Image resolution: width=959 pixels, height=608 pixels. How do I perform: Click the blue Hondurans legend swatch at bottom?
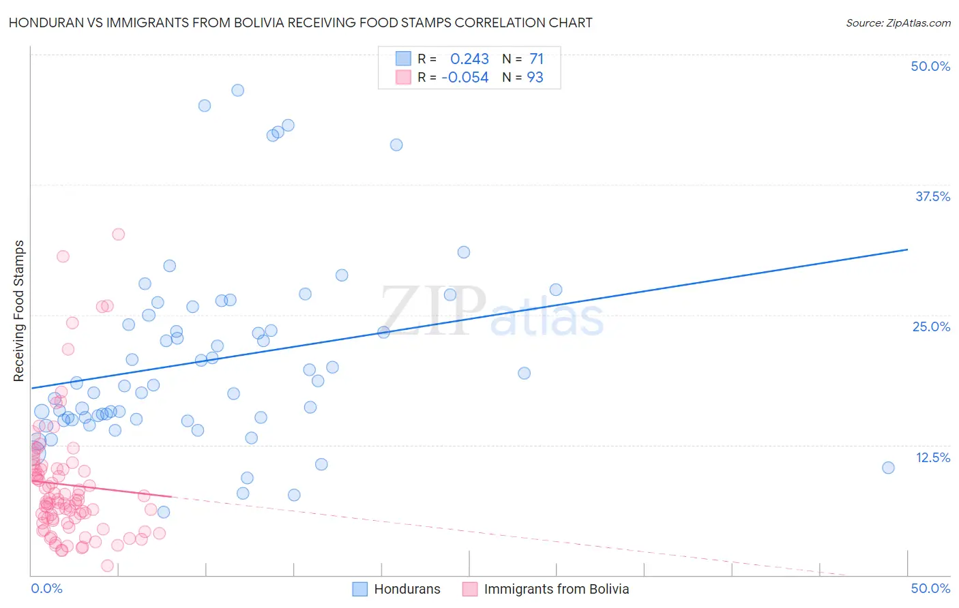coord(360,589)
